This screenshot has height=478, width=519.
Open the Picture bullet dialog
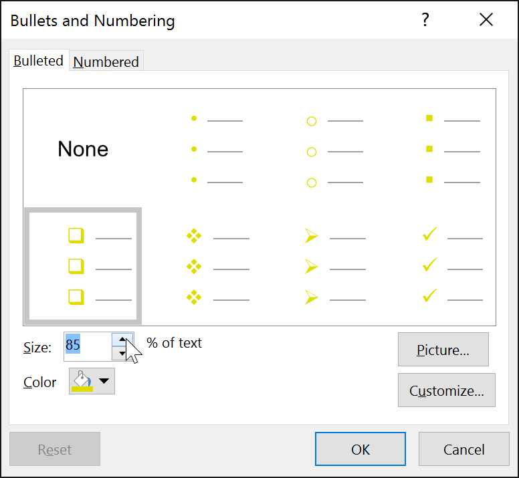(x=443, y=350)
